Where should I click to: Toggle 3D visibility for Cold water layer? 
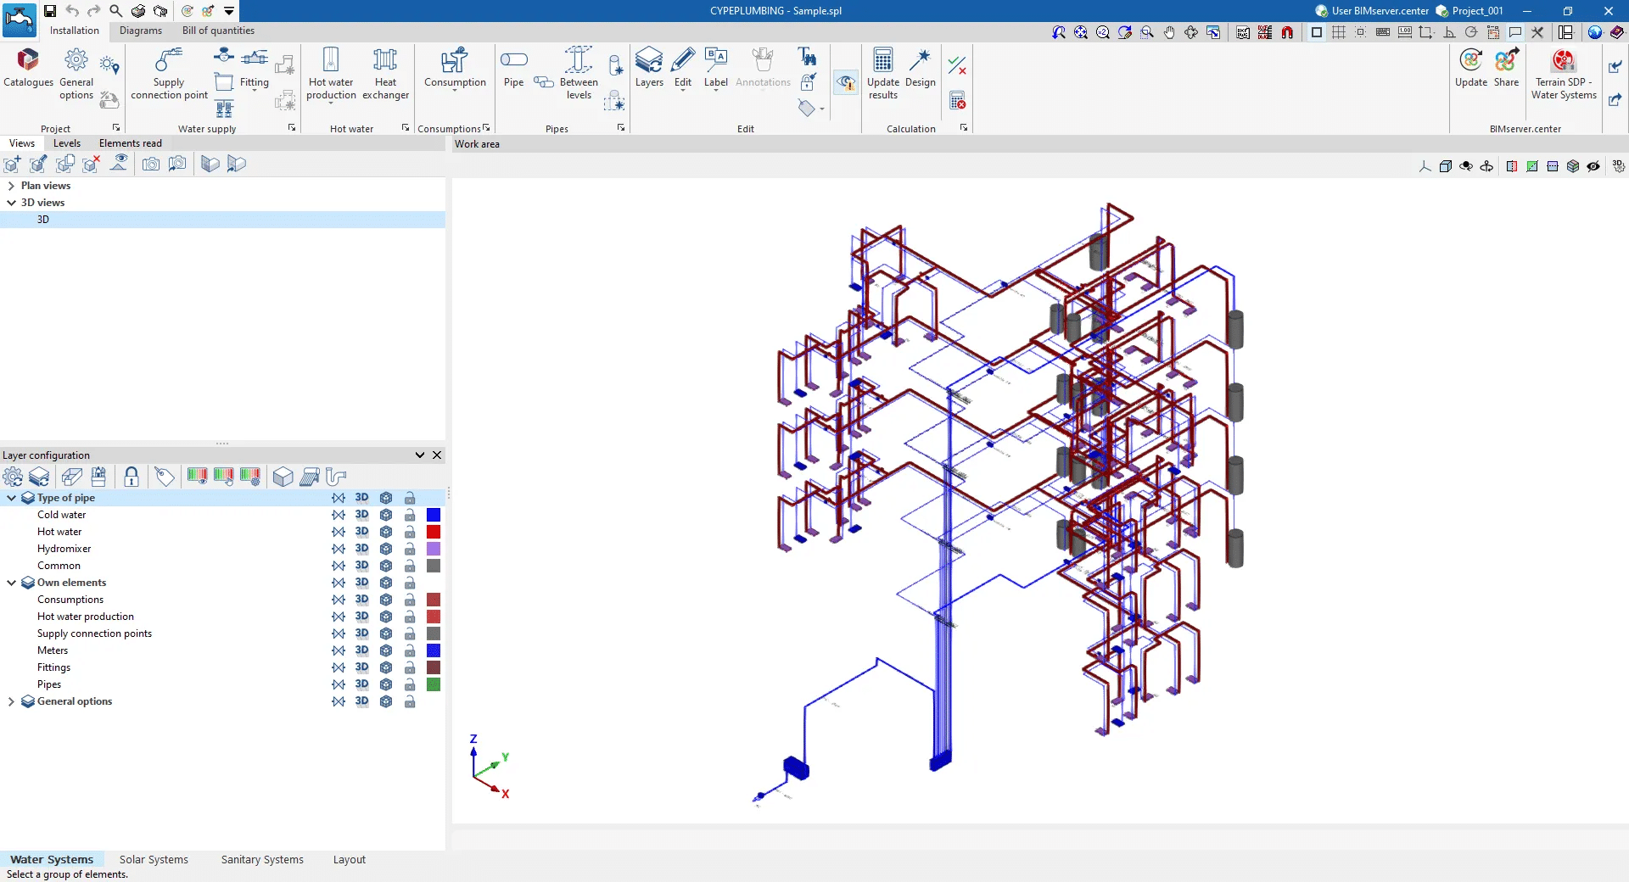click(362, 515)
